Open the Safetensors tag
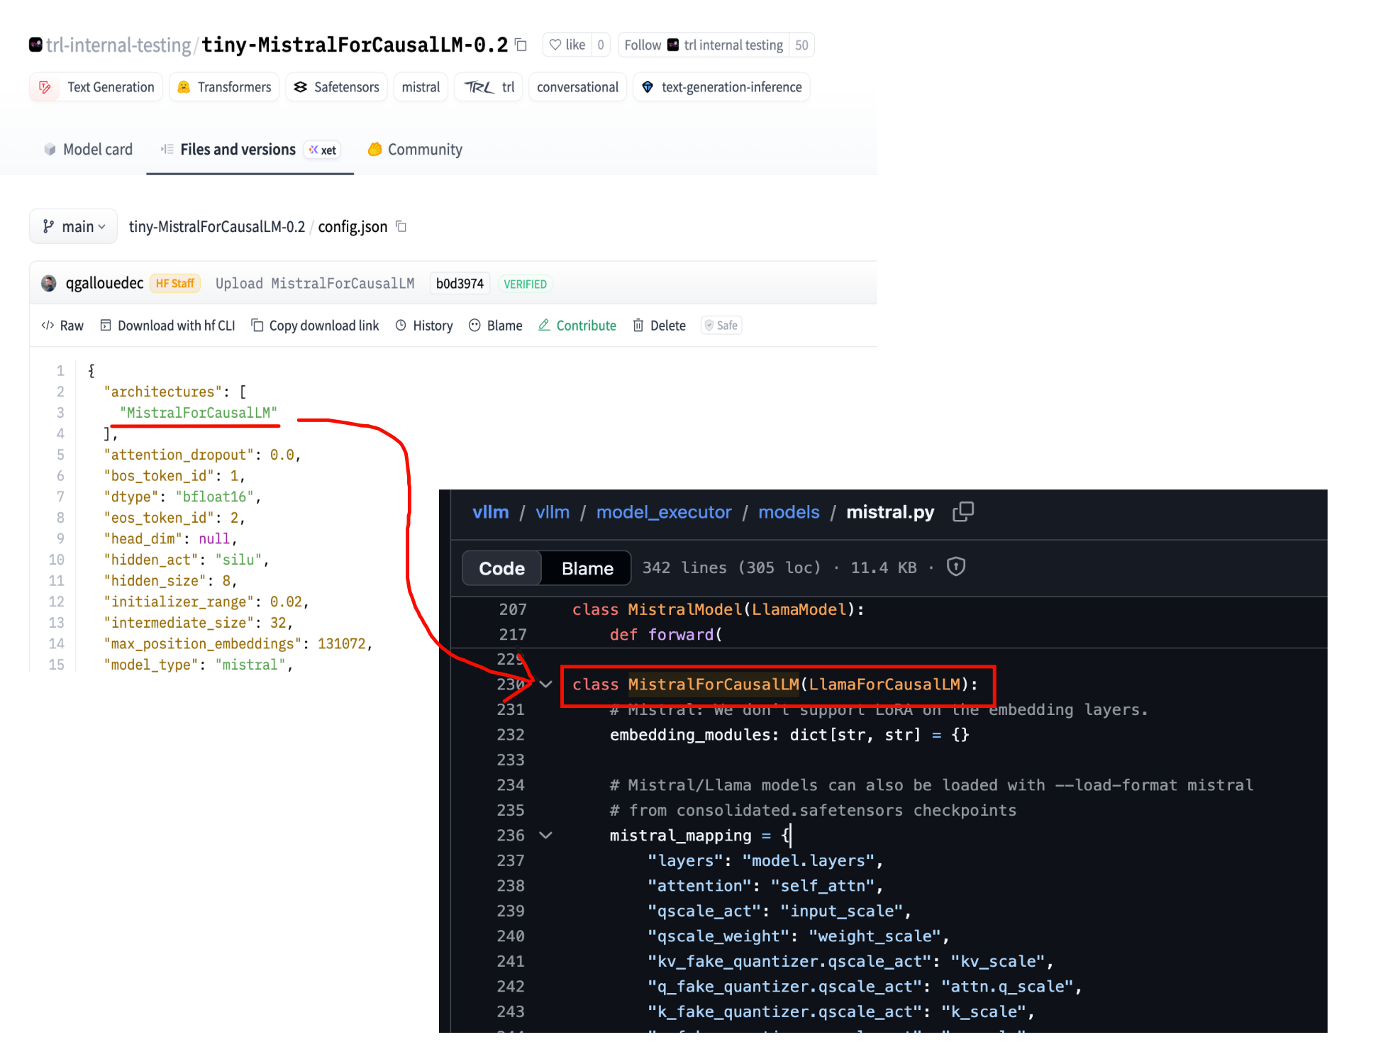This screenshot has height=1064, width=1393. click(x=336, y=87)
